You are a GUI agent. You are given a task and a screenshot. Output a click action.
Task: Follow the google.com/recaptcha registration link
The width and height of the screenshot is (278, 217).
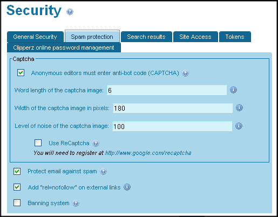(148, 153)
